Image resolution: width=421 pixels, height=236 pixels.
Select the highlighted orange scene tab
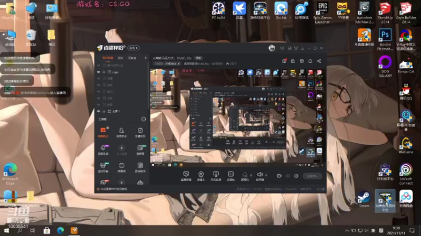pyautogui.click(x=108, y=58)
